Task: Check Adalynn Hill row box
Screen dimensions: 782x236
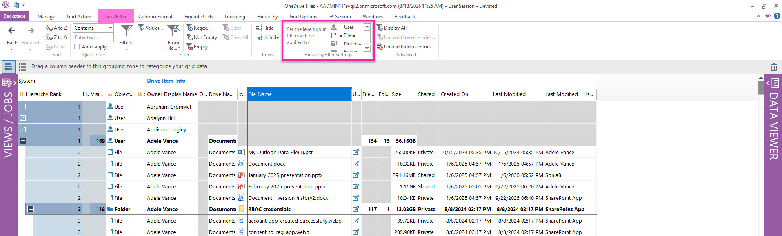Action: pyautogui.click(x=23, y=118)
